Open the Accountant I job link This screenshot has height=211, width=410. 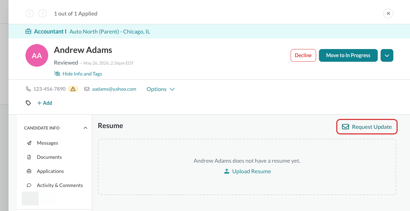(x=50, y=31)
